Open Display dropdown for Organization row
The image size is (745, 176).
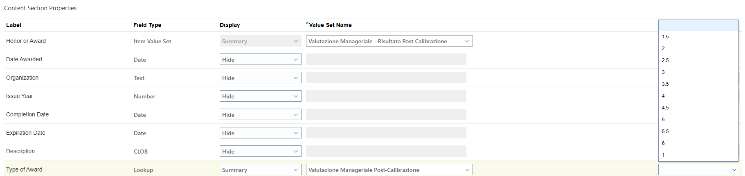coord(260,78)
